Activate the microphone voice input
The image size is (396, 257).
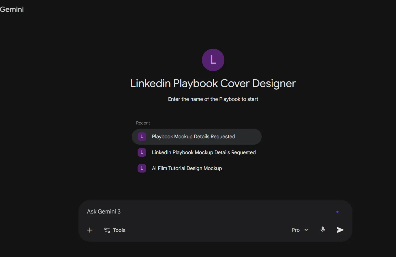click(x=323, y=229)
